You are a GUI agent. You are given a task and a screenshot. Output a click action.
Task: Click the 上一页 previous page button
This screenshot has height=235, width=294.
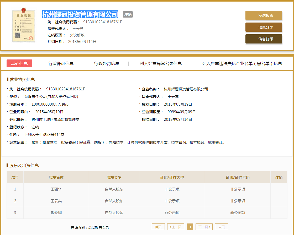(x=176, y=227)
